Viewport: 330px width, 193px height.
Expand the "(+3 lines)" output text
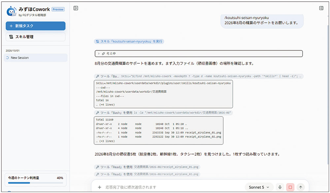106,141
